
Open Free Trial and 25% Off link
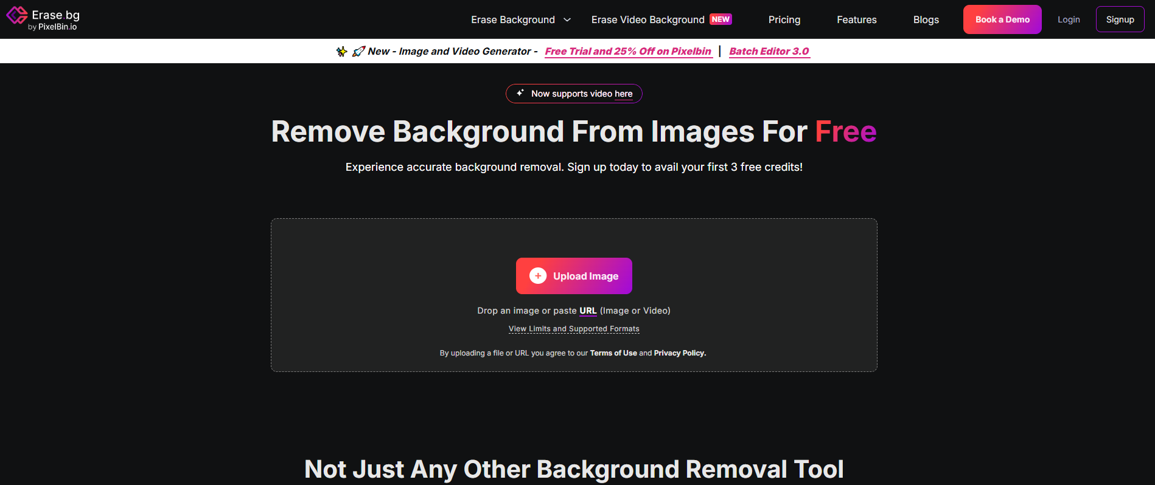click(x=628, y=52)
